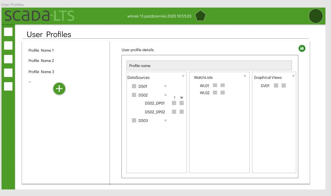This screenshot has width=331, height=196.
Task: Click inside the Profile name input field
Action: (209, 65)
